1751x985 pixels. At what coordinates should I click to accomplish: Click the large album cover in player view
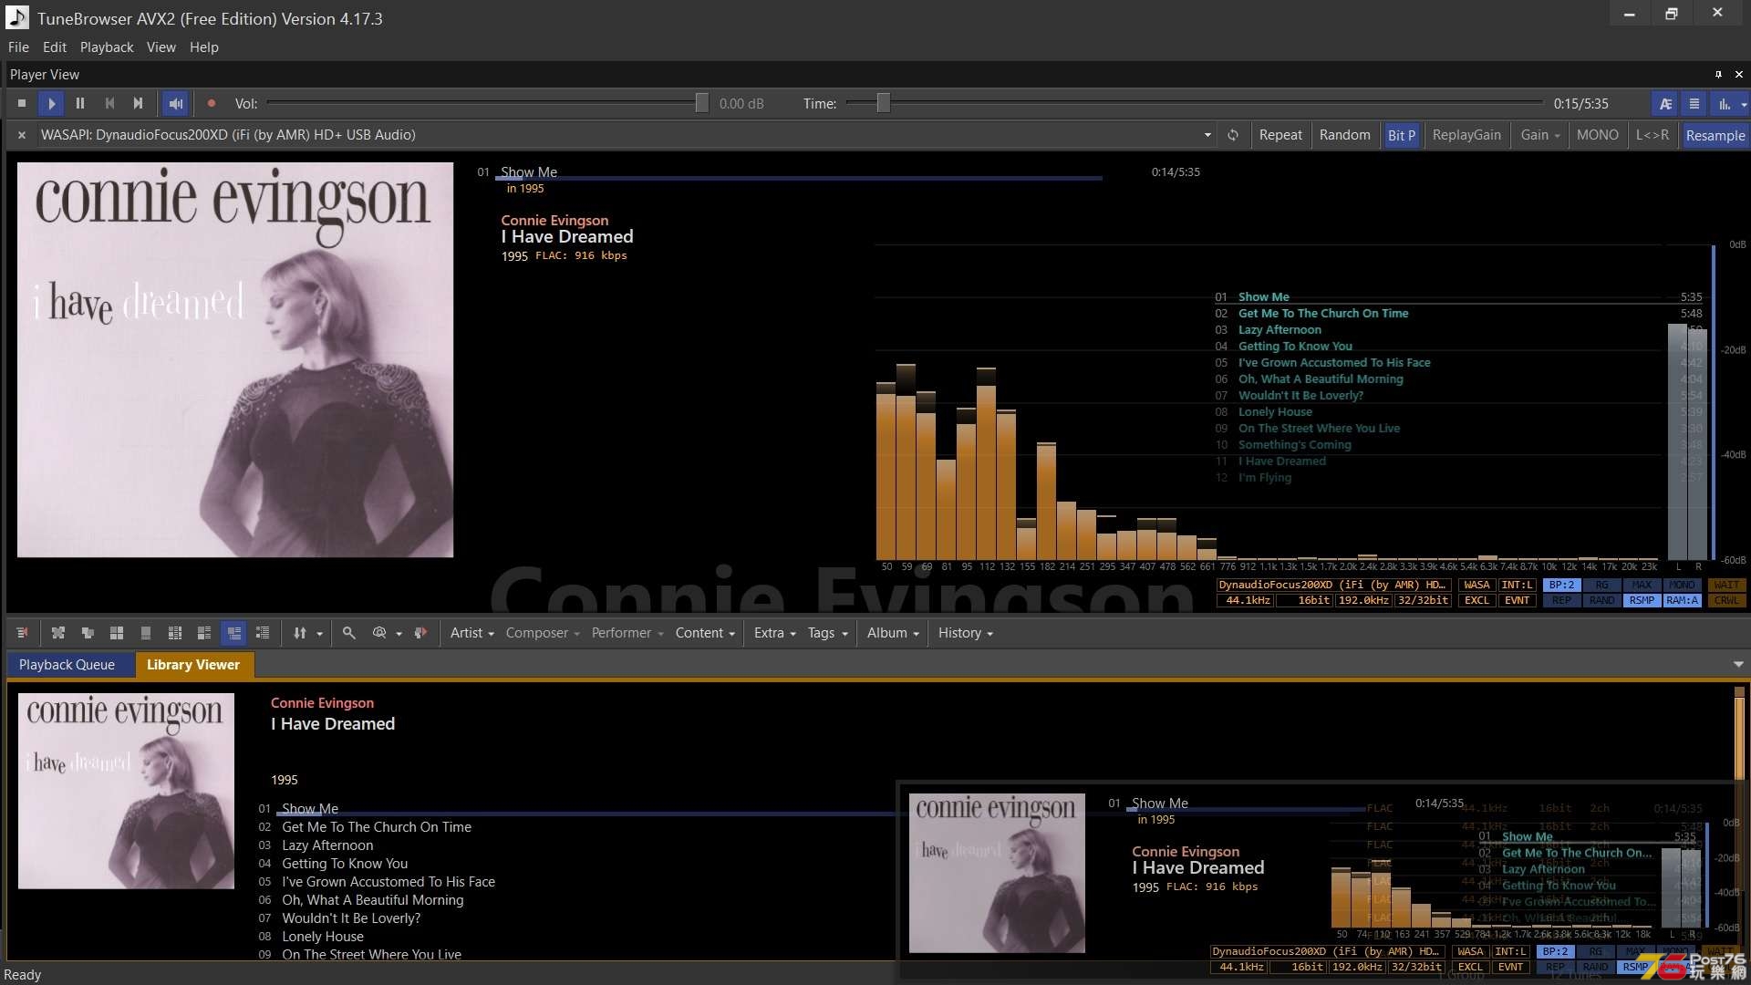(x=235, y=359)
